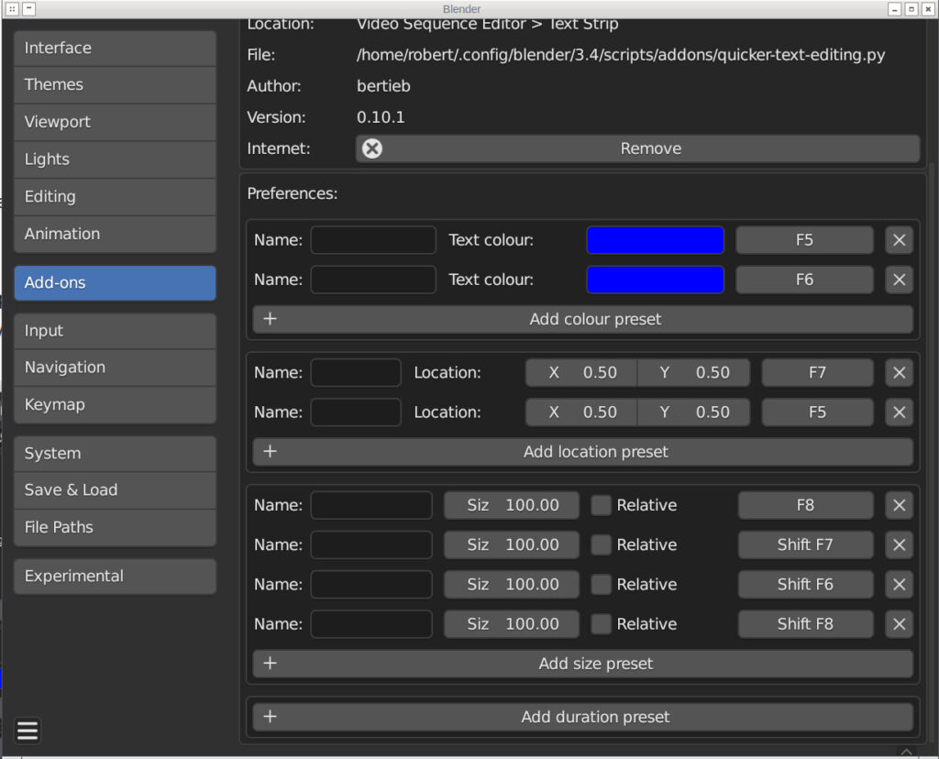Screen dimensions: 939x759
Task: Click plus icon for Add size preset
Action: tap(271, 664)
